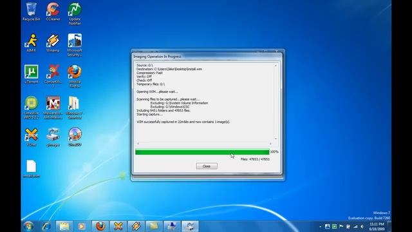Click the log horizontal scroll-left arrow
Screen dimensions: 412x232
click(138, 144)
